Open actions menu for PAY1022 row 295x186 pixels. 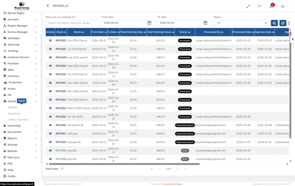point(50,40)
